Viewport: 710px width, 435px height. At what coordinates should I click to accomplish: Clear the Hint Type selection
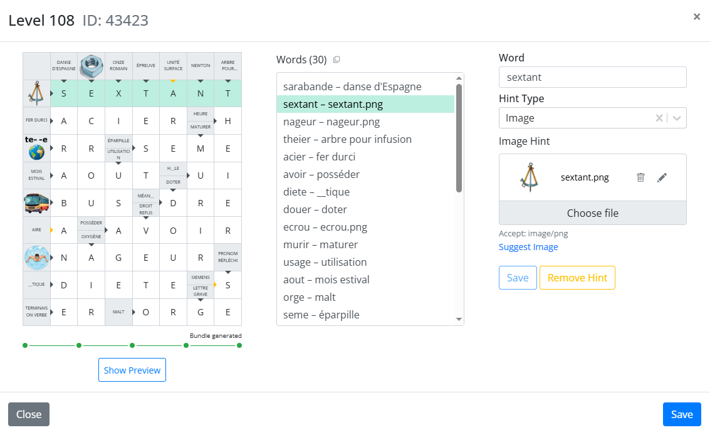(x=659, y=118)
